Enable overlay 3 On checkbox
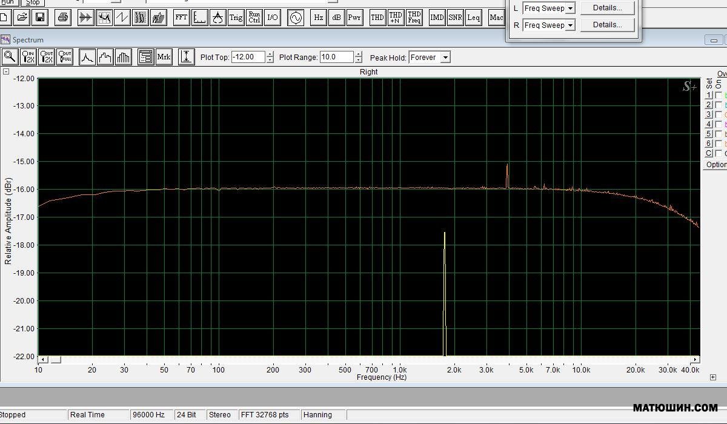This screenshot has height=424, width=727. [719, 114]
